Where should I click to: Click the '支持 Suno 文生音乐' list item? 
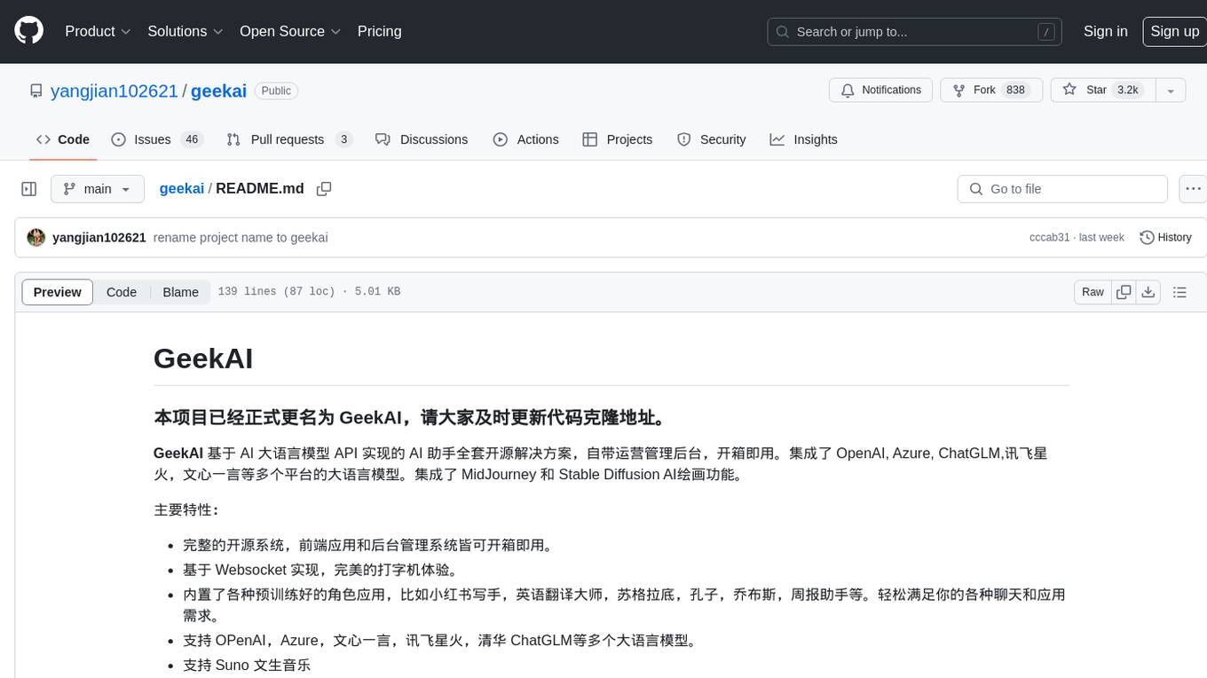click(247, 665)
